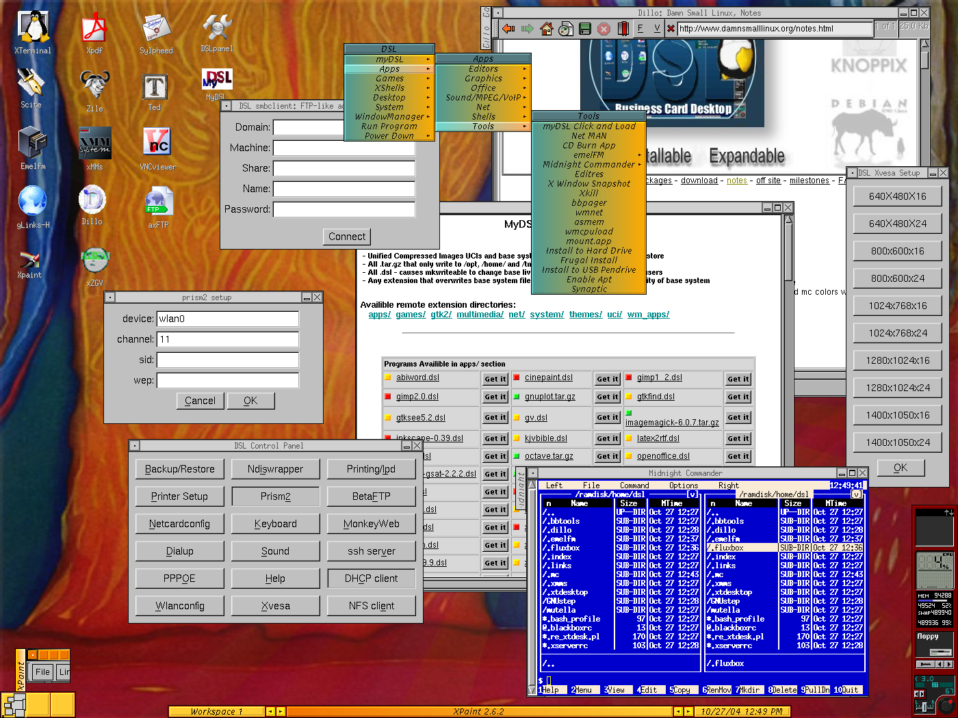Screen dimensions: 958x718
Task: Clear the Dillo URL with the red X
Action: pyautogui.click(x=671, y=29)
